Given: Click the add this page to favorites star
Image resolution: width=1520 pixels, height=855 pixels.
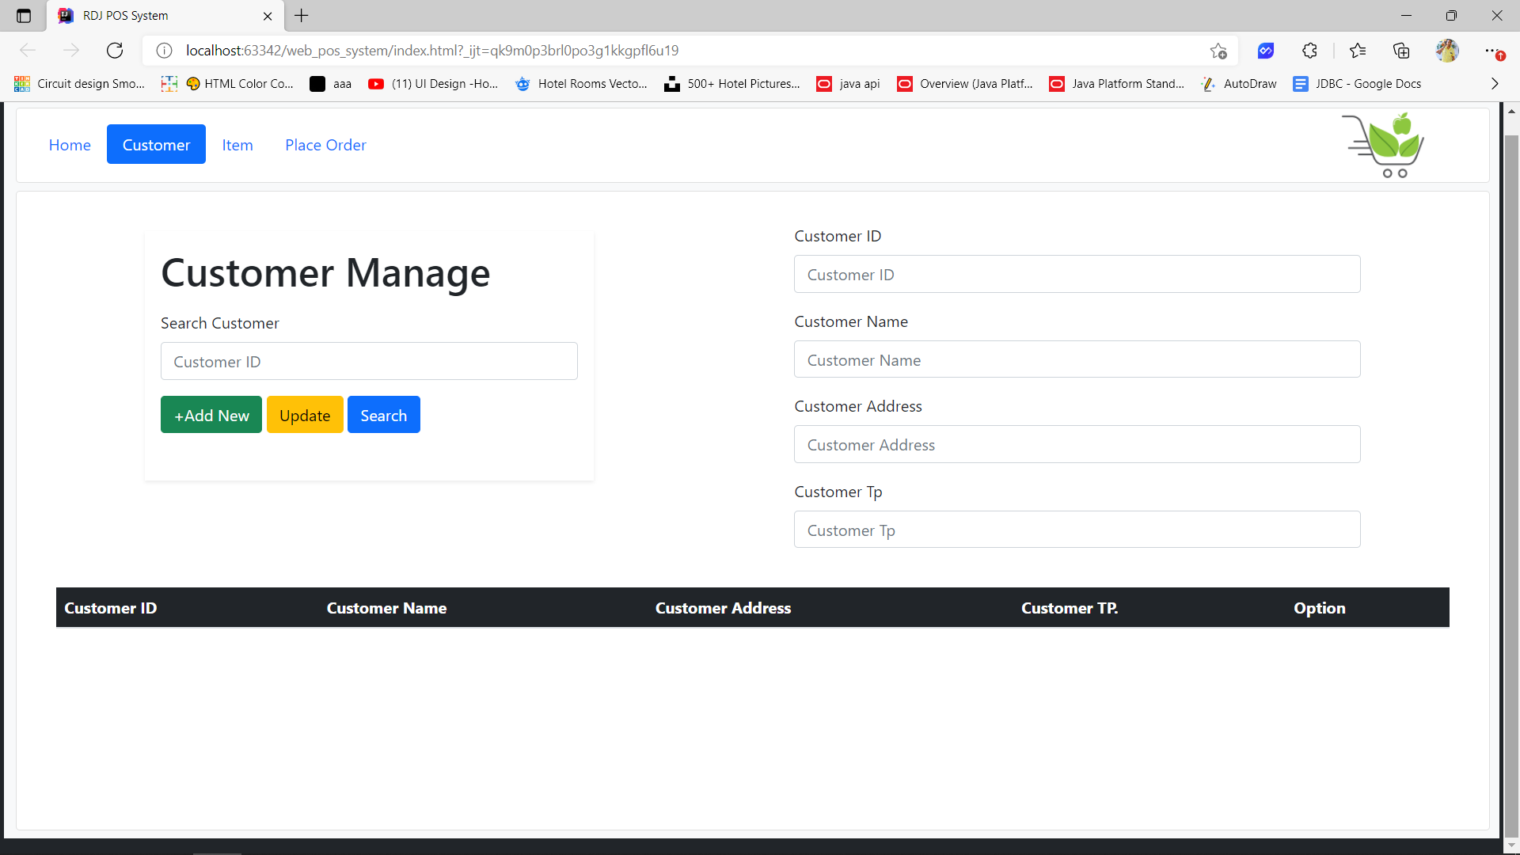Looking at the screenshot, I should 1219,50.
